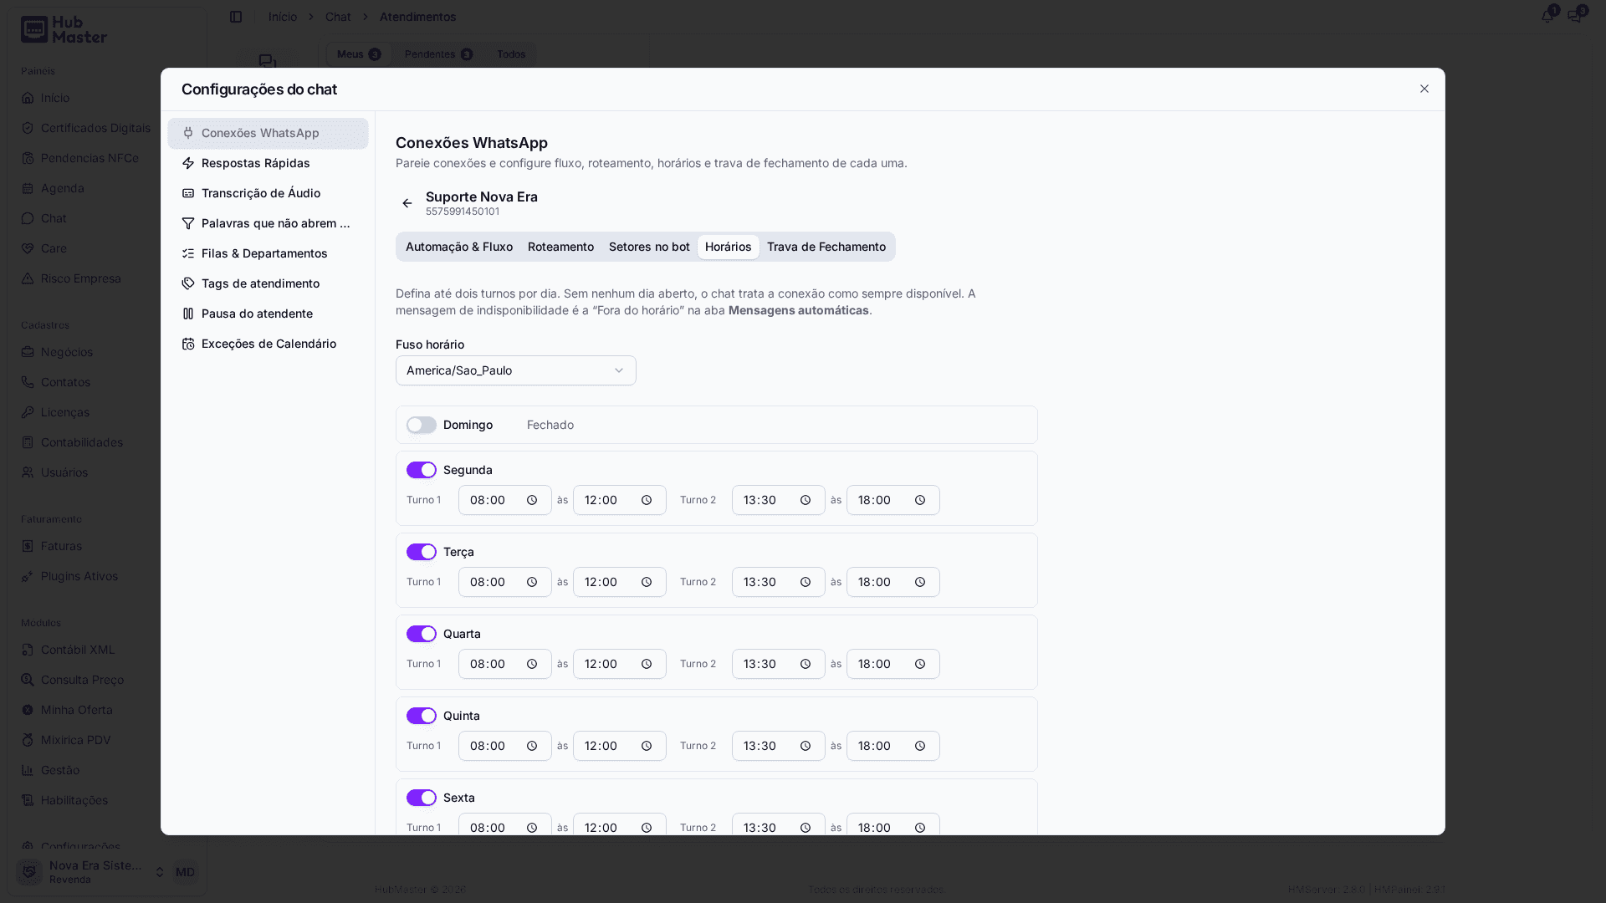The width and height of the screenshot is (1606, 903).
Task: Click Quinta Turno 1 end time field
Action: [x=620, y=746]
